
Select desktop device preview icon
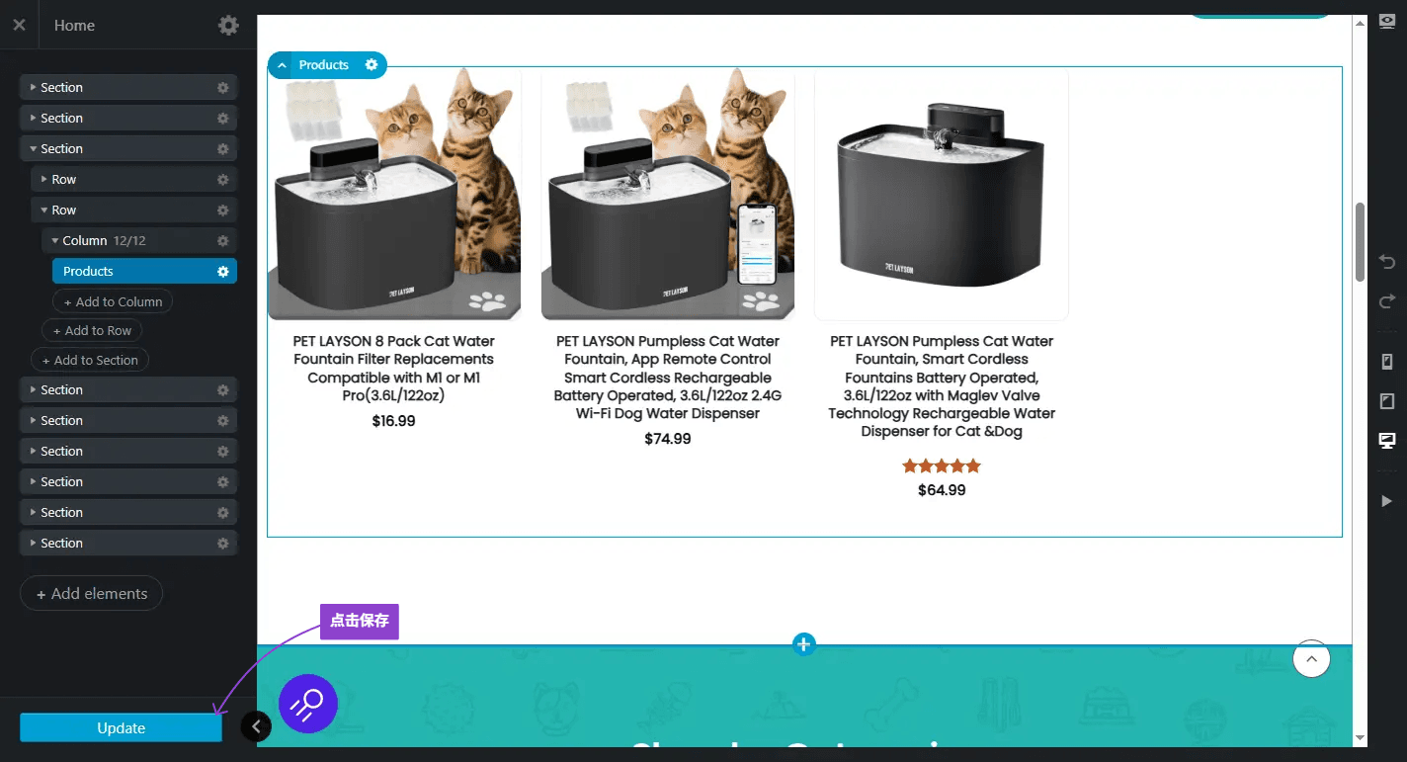point(1386,441)
